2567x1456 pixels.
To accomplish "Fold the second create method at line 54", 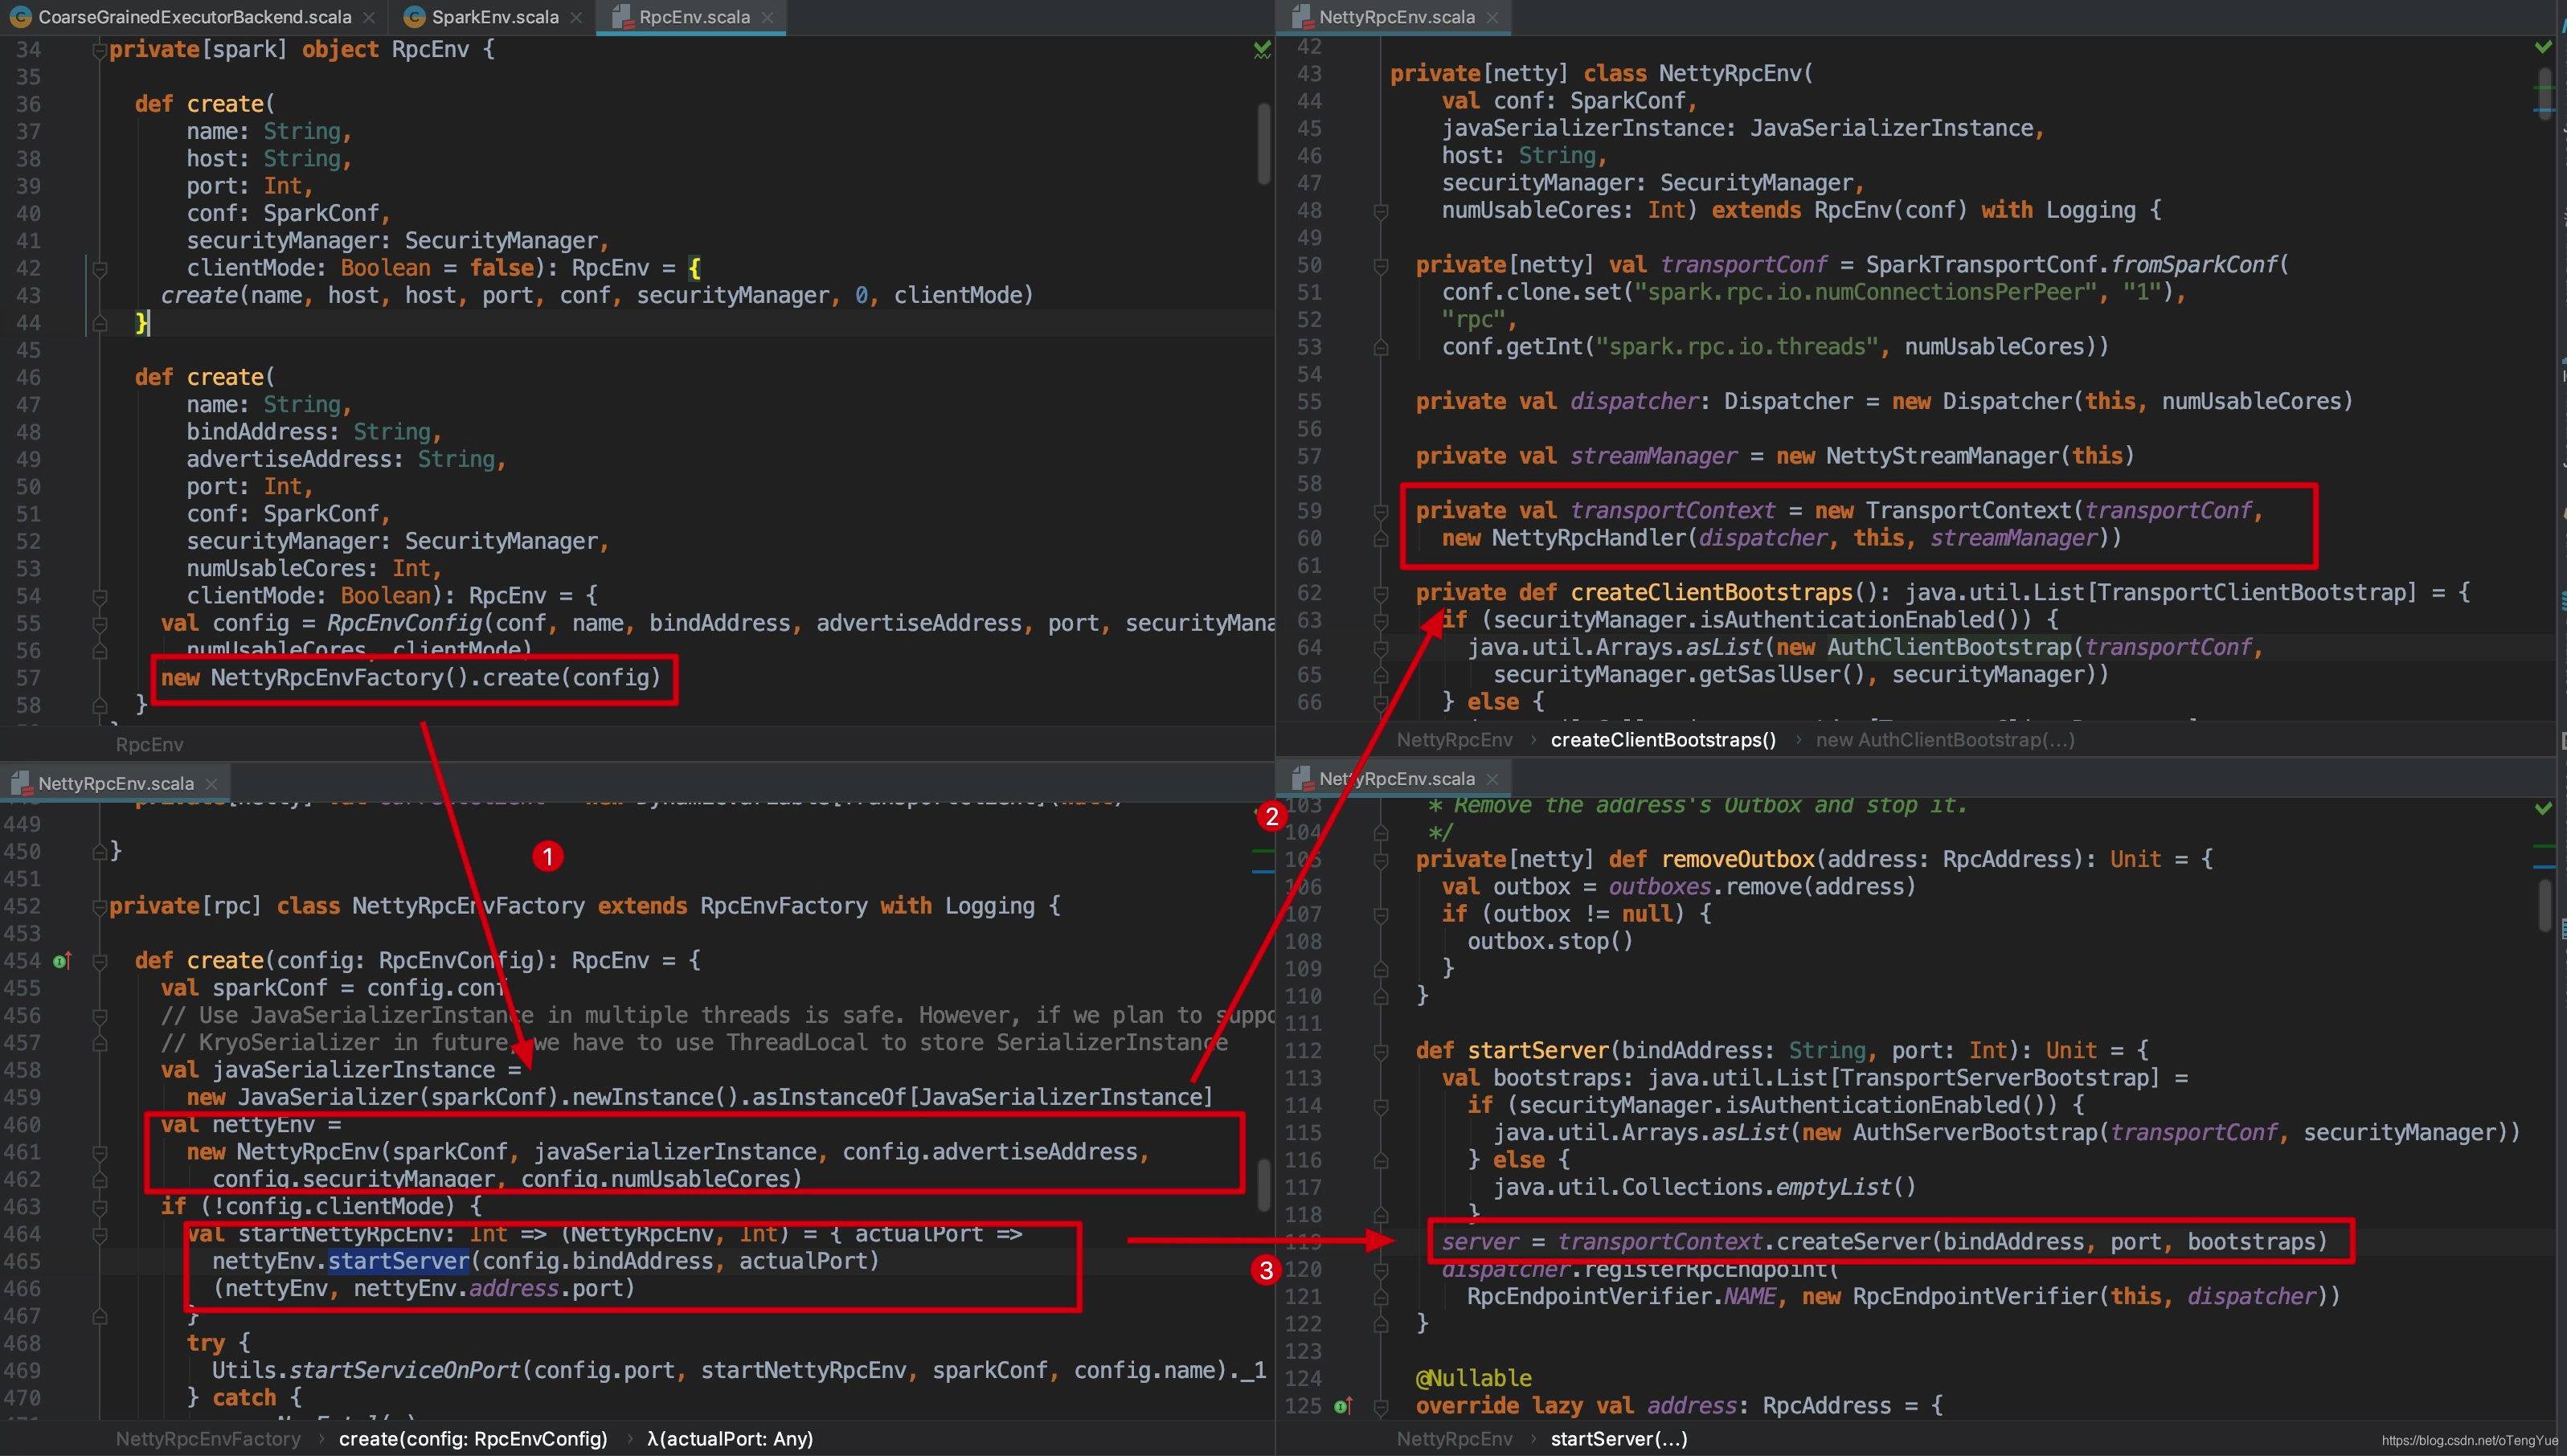I will 99,596.
